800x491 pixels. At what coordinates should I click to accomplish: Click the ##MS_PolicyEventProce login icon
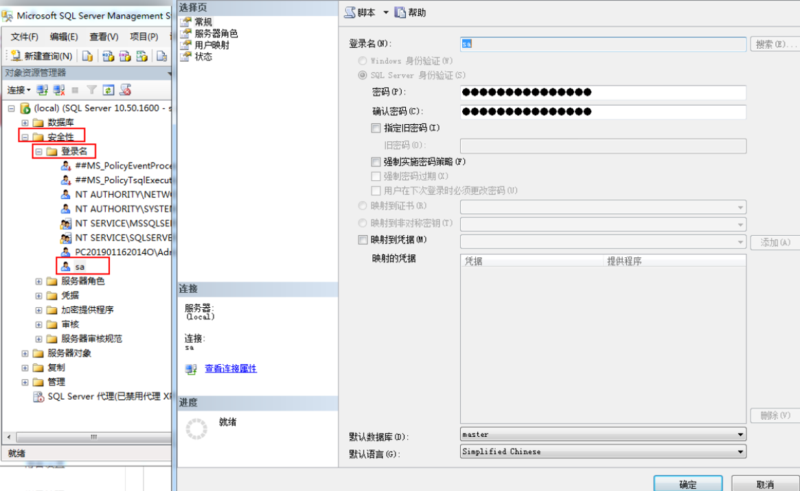point(65,165)
